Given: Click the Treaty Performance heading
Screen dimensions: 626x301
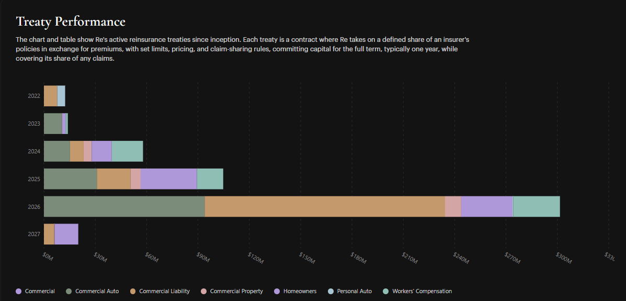Looking at the screenshot, I should tap(71, 21).
